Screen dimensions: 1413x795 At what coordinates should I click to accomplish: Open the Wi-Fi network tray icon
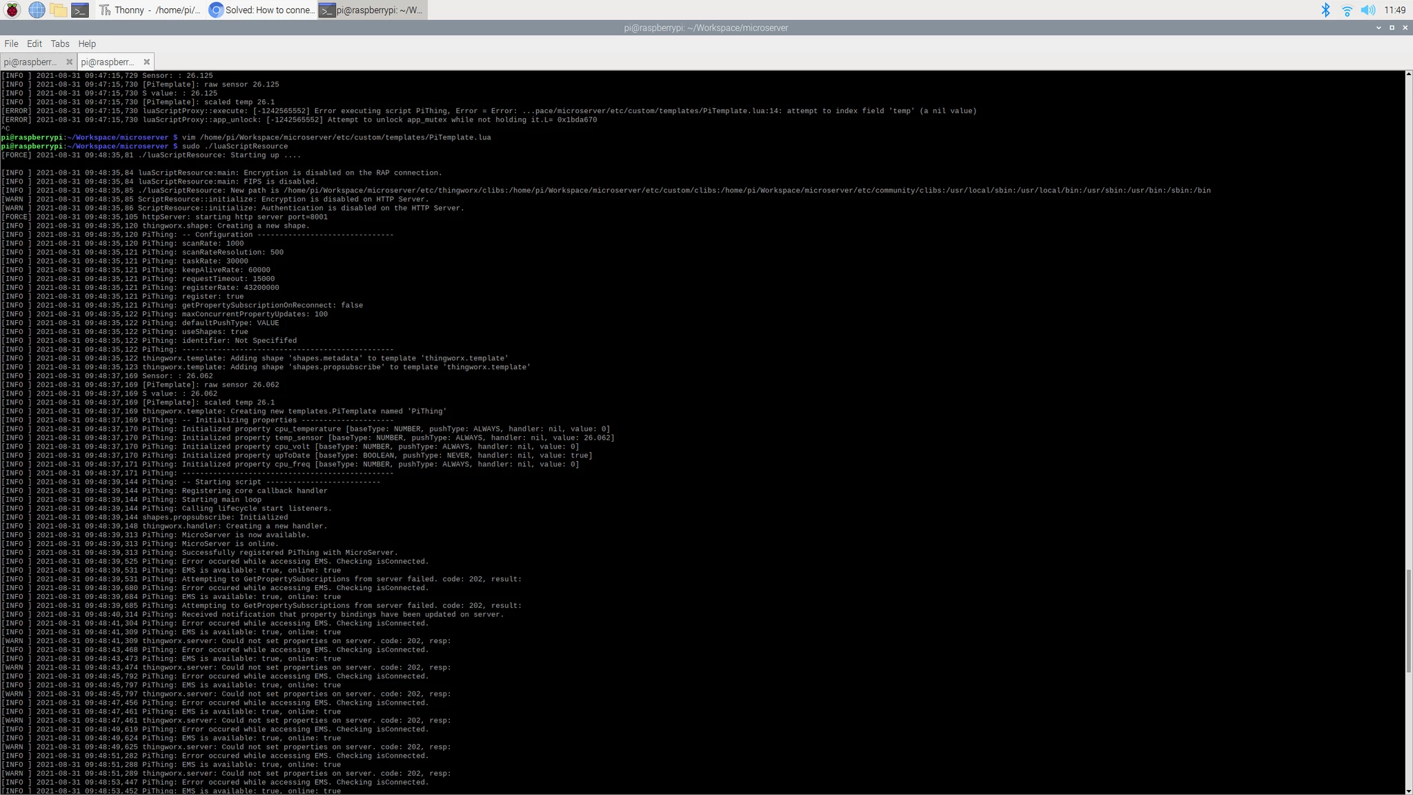point(1346,10)
